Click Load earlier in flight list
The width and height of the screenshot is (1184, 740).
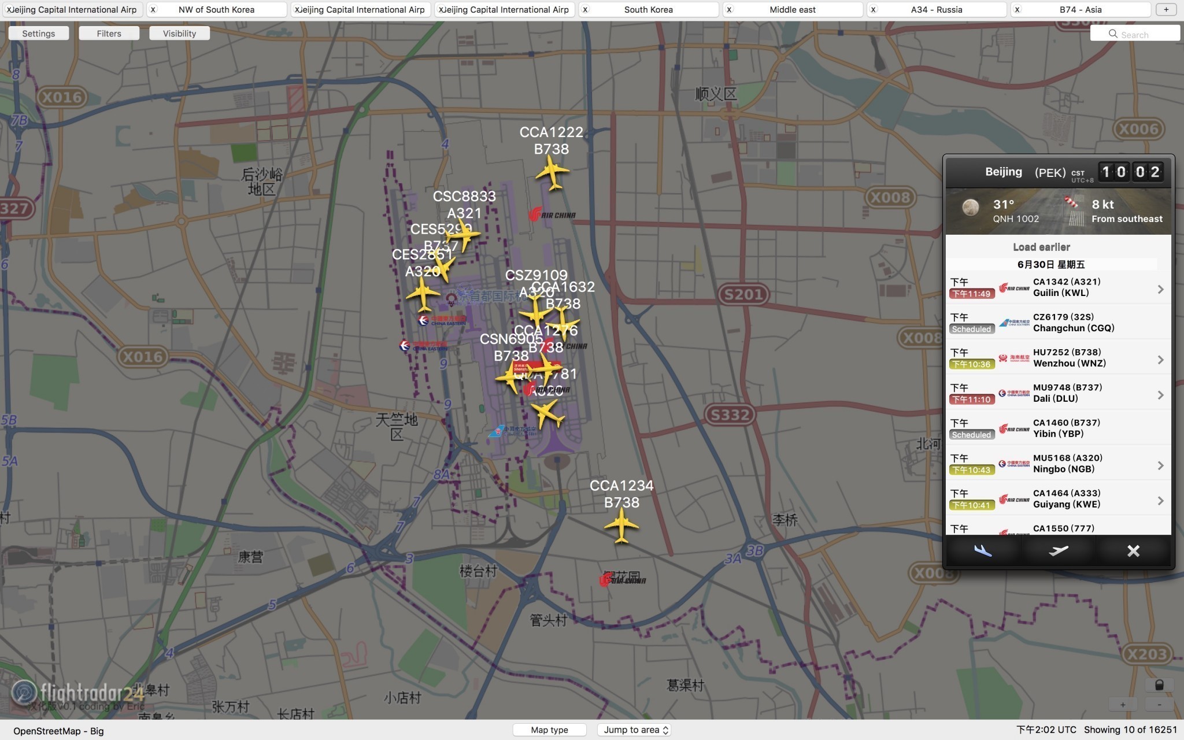tap(1041, 247)
